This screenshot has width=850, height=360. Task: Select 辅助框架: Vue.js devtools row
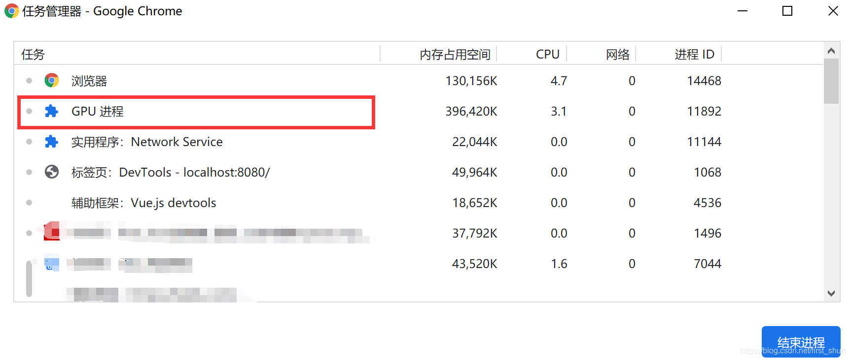point(419,203)
